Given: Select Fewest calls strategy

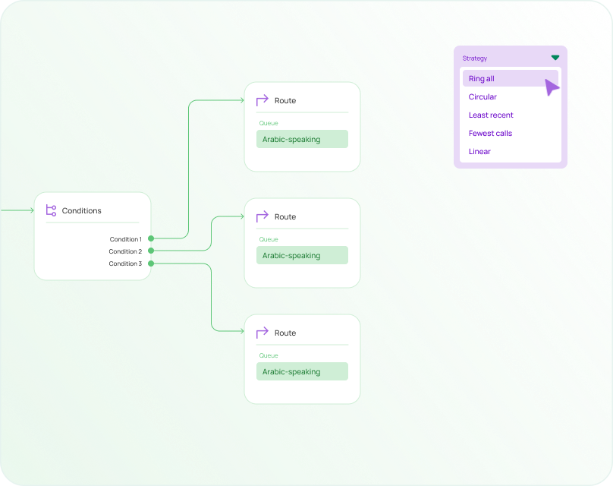Looking at the screenshot, I should (x=490, y=134).
